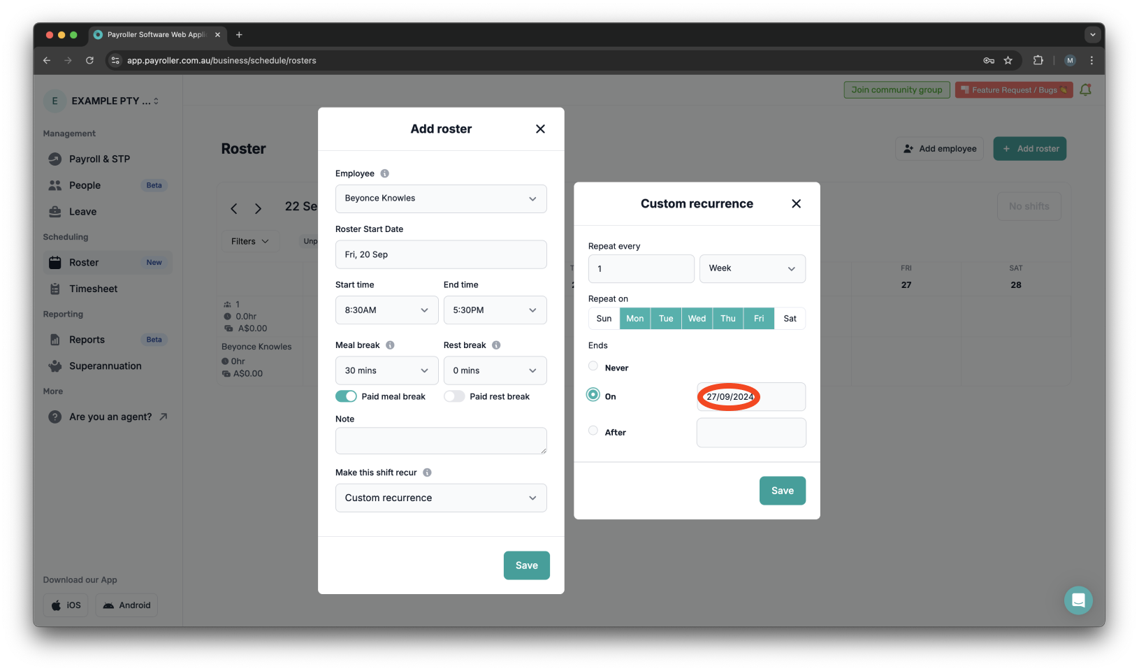
Task: Select the Never ends radio option
Action: pos(593,366)
